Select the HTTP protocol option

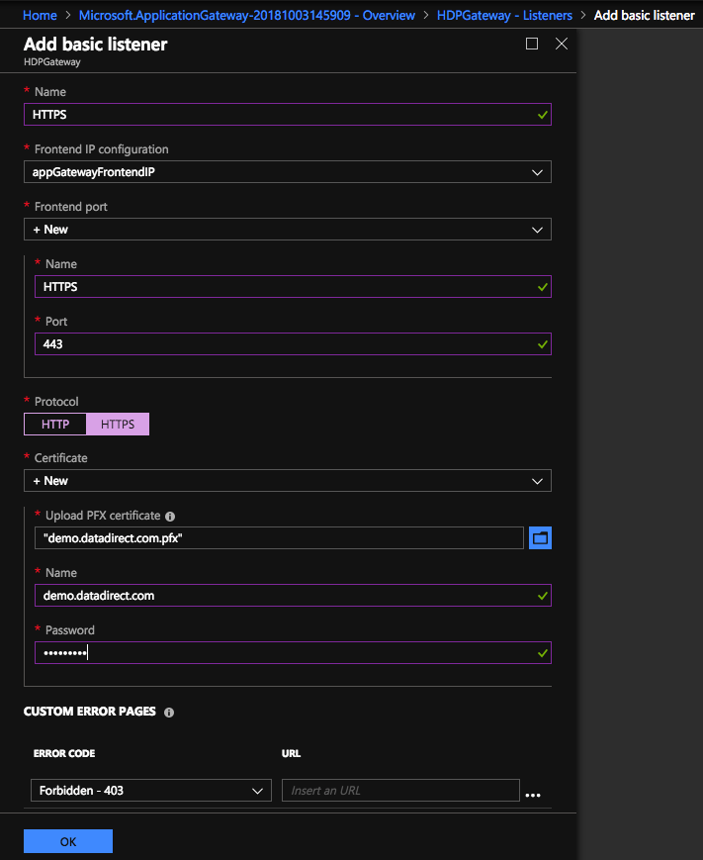[x=55, y=424]
